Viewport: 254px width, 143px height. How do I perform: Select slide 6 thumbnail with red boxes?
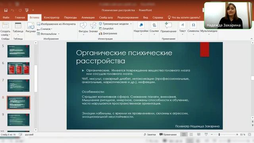click(x=19, y=68)
